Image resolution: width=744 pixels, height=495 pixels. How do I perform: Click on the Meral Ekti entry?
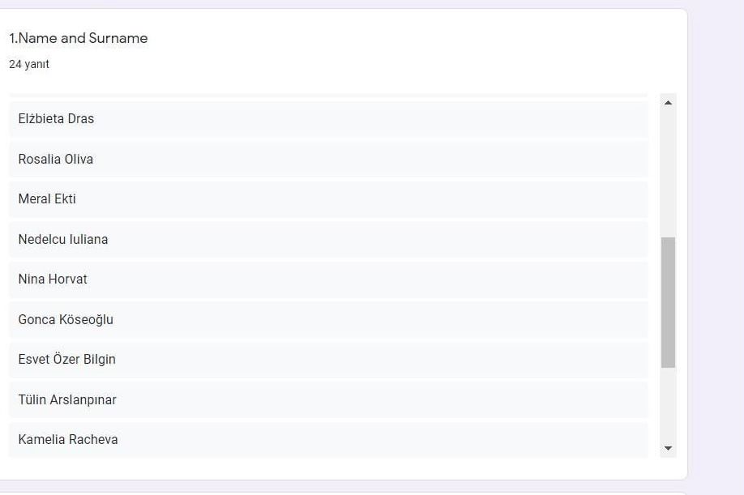328,199
